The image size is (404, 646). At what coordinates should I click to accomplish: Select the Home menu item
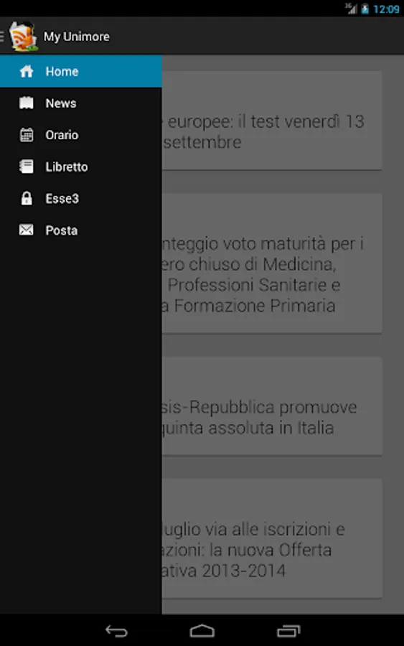coord(80,71)
